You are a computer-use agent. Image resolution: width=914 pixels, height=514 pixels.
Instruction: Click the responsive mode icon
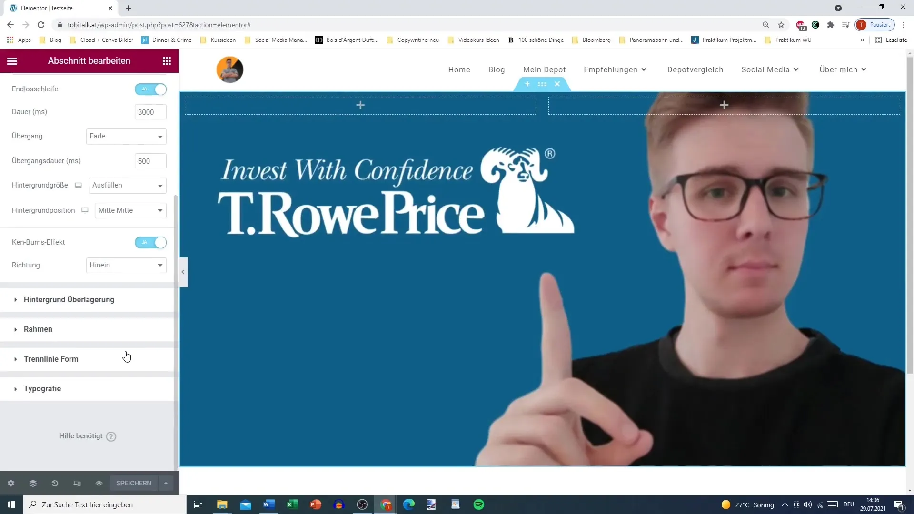pos(77,483)
